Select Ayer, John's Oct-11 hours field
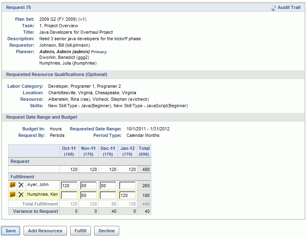Viewport: 307px width, 238px height. coord(69,186)
